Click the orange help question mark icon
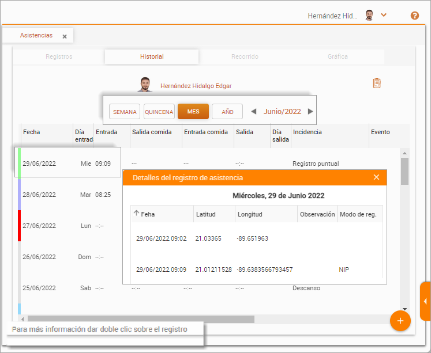Viewport: 431px width, 353px height. pyautogui.click(x=414, y=16)
